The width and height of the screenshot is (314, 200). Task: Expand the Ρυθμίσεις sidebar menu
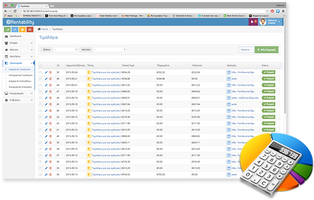[19, 100]
